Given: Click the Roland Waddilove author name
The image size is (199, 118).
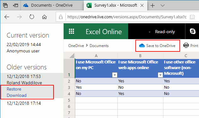Looking at the screenshot, I should 24,83.
